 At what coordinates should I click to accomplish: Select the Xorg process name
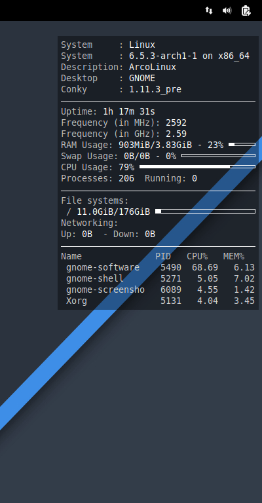click(x=77, y=301)
